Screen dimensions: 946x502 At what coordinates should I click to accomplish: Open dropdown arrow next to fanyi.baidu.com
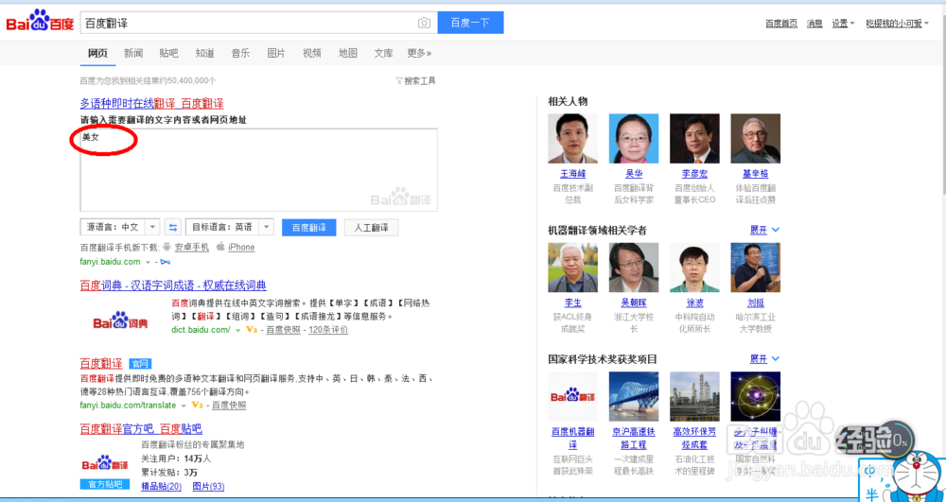pos(148,262)
